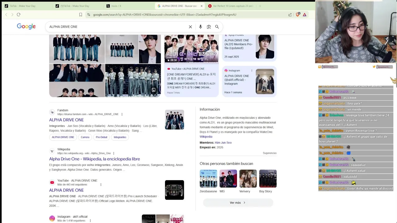Screen dimensions: 397x223
Task: Open the site settings icon in the address bar
Action: point(89,15)
